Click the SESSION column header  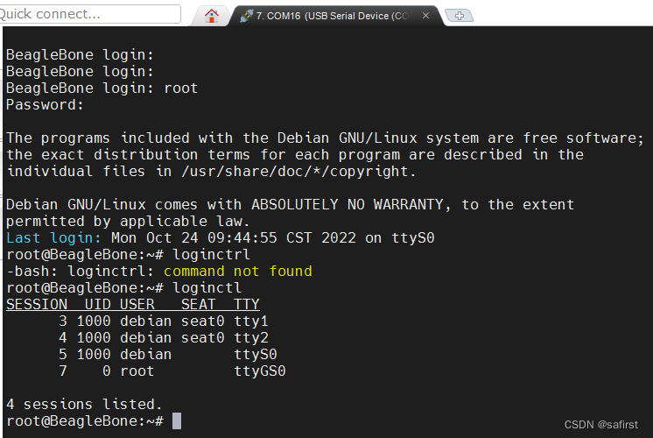pos(37,304)
